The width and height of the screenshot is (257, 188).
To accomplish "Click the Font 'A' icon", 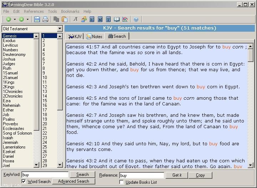I will point(76,19).
